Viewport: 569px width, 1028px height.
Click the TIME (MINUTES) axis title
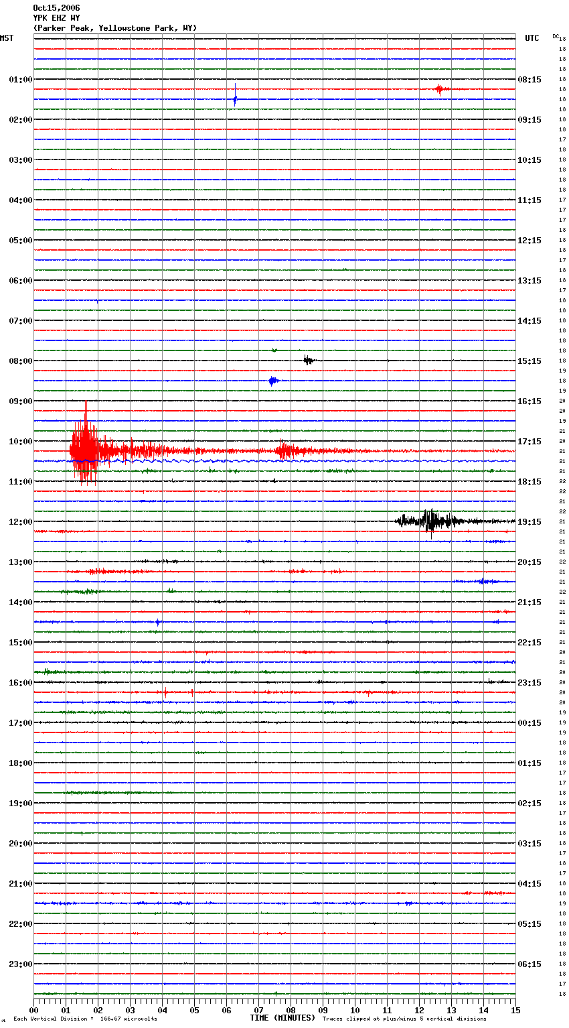pos(282,1018)
